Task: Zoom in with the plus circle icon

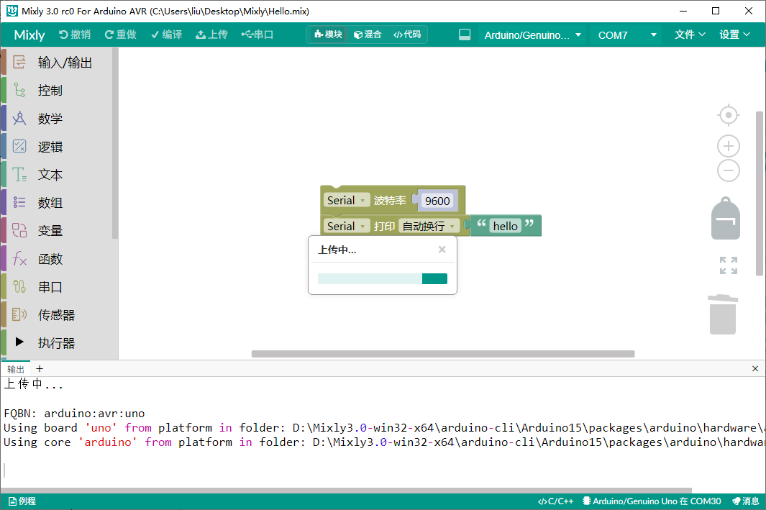Action: coord(729,146)
